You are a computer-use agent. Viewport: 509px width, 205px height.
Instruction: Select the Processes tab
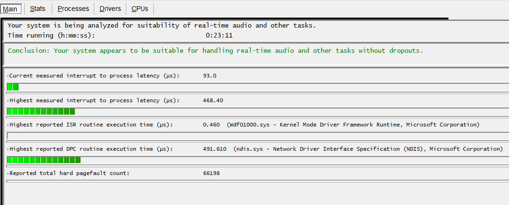click(73, 9)
